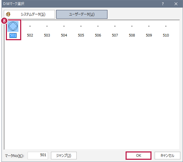Image resolution: width=183 pixels, height=162 pixels.
Task: Confirm selection with OK button
Action: (138, 155)
